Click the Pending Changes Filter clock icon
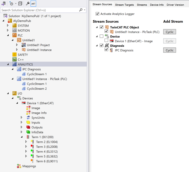This screenshot has width=189, height=172. coord(11,4)
